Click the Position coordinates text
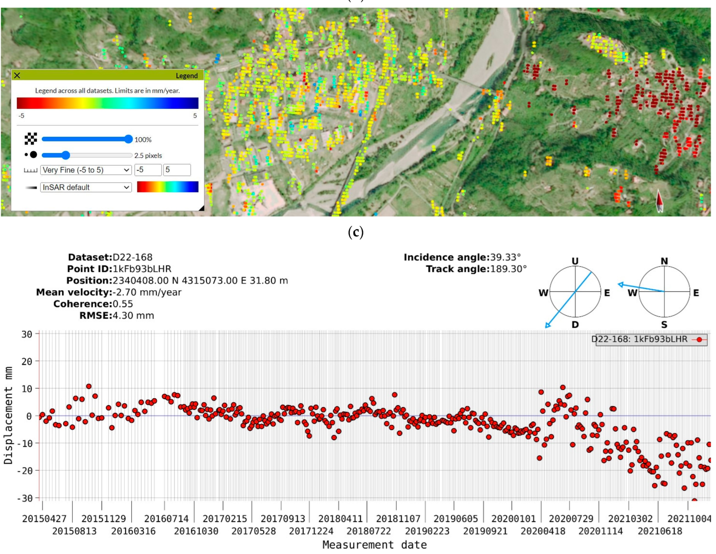The height and width of the screenshot is (554, 716). pos(200,281)
